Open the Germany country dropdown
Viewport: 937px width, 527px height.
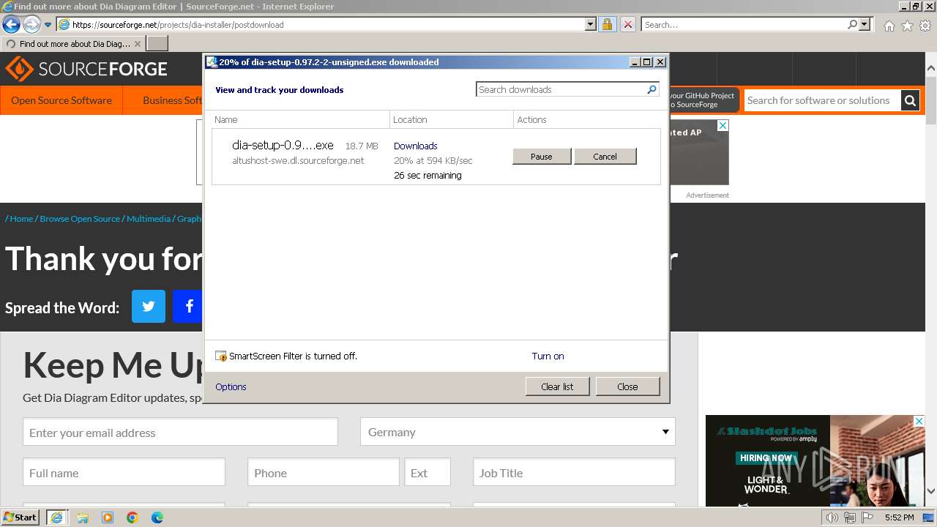518,432
